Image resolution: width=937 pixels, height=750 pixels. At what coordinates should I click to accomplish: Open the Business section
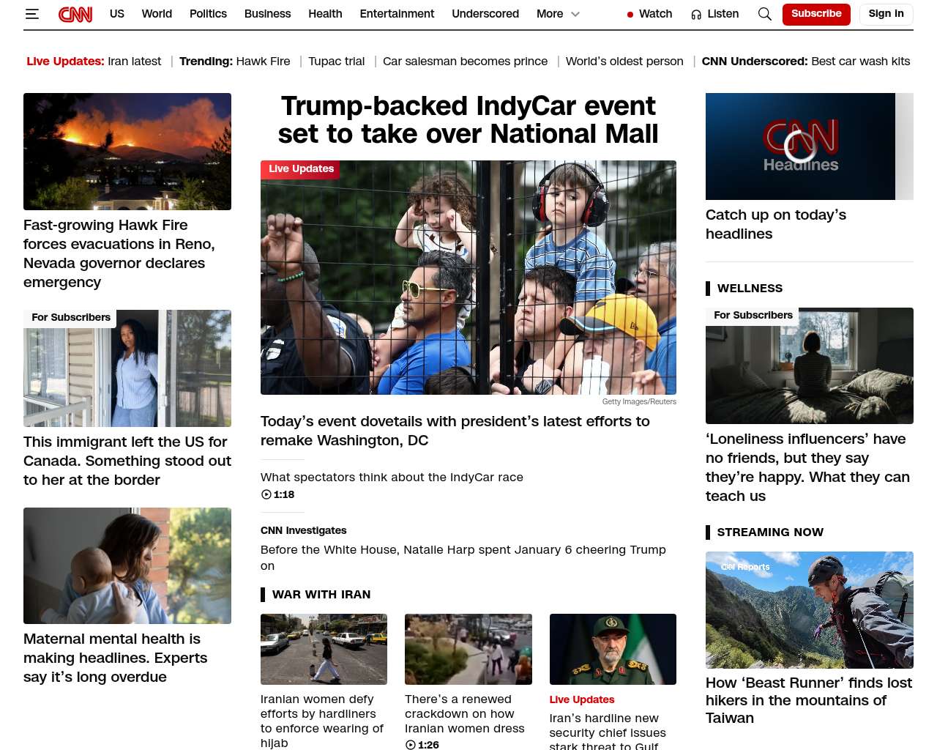(x=267, y=14)
